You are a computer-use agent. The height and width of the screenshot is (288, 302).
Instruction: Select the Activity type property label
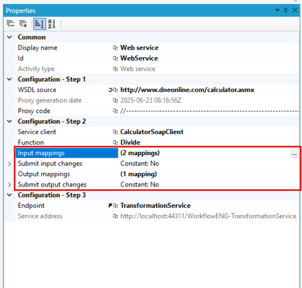(36, 69)
